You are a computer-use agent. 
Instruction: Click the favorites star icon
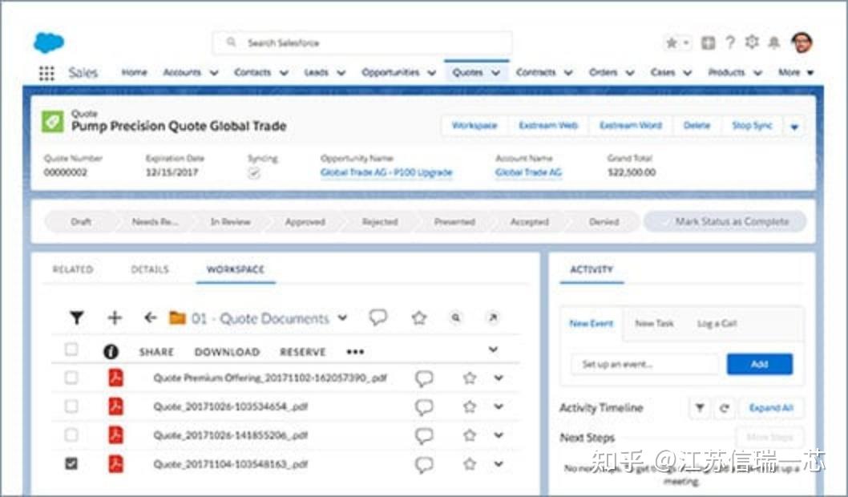coord(671,42)
